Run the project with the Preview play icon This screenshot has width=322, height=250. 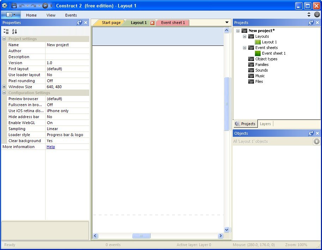point(45,6)
